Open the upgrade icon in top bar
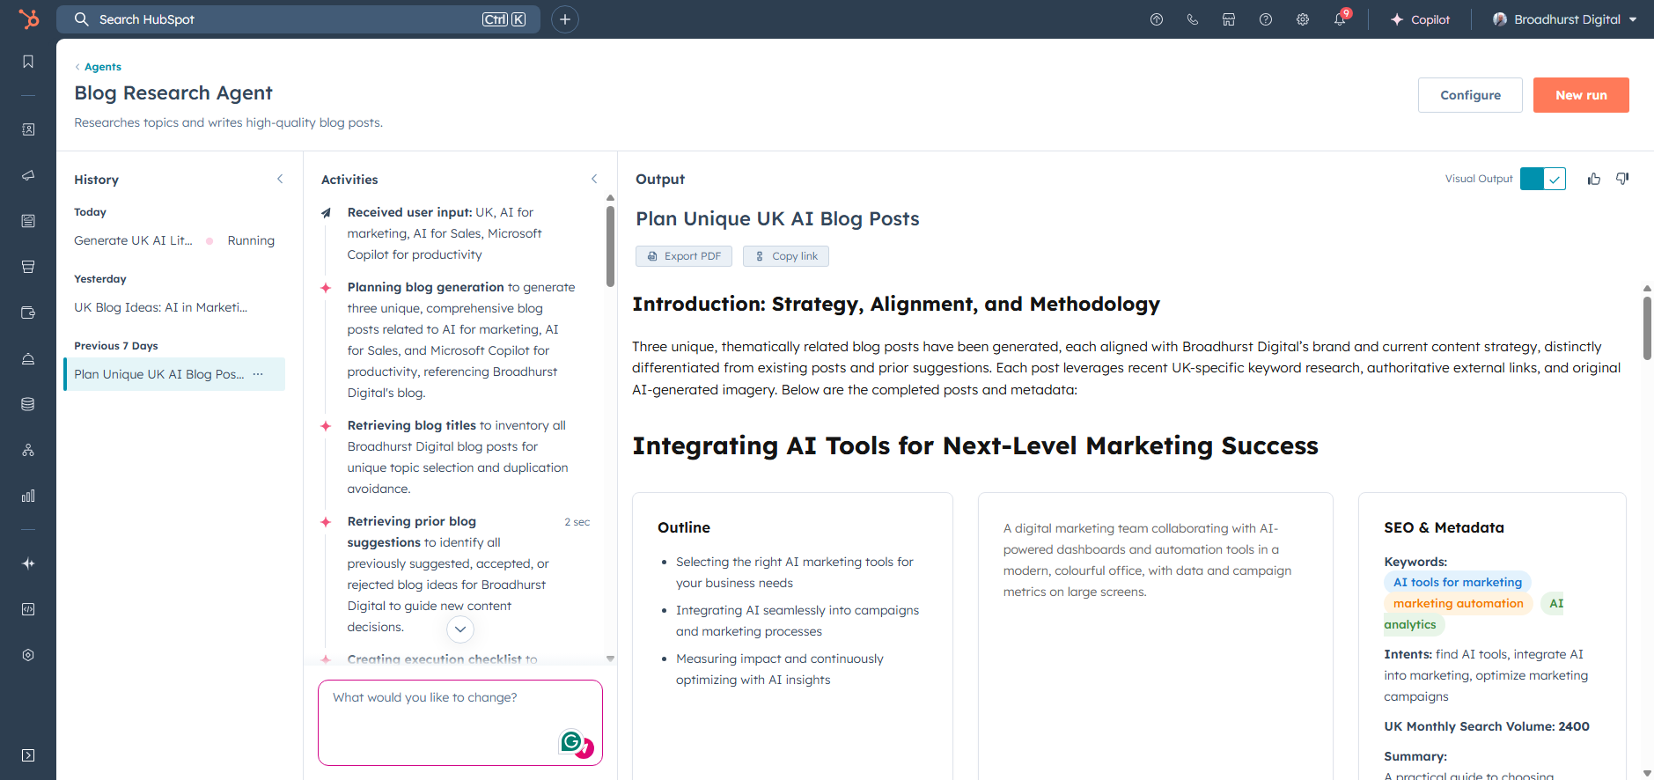Viewport: 1654px width, 780px height. pos(1157,19)
